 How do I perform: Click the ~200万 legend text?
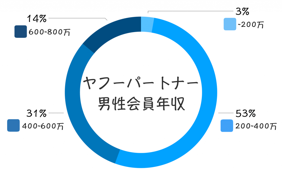pos(251,25)
